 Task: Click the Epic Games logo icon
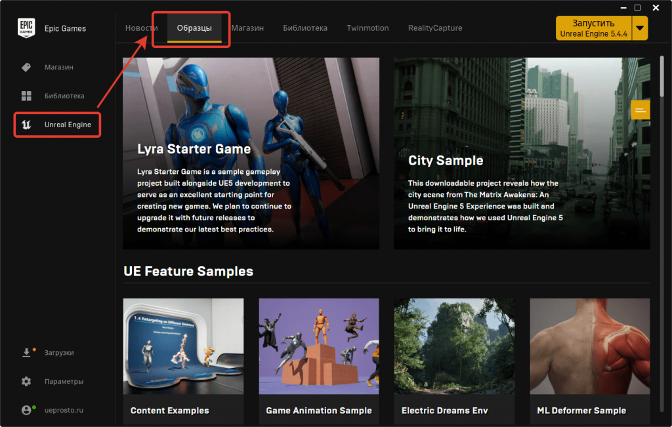click(26, 28)
